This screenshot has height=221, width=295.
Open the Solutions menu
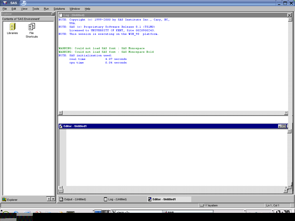(59, 8)
